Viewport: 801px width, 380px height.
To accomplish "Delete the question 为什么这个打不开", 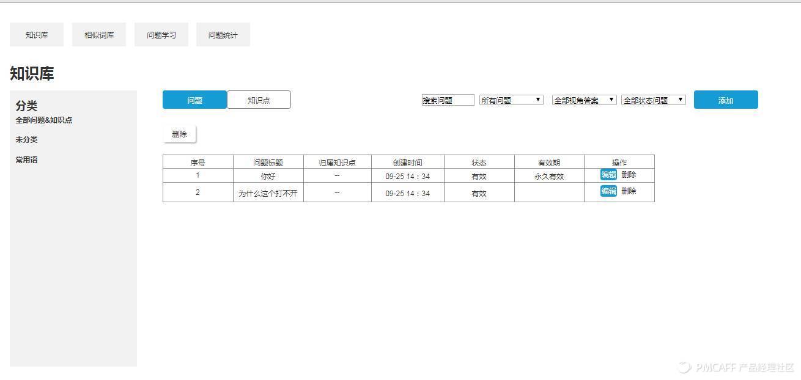I will 629,191.
